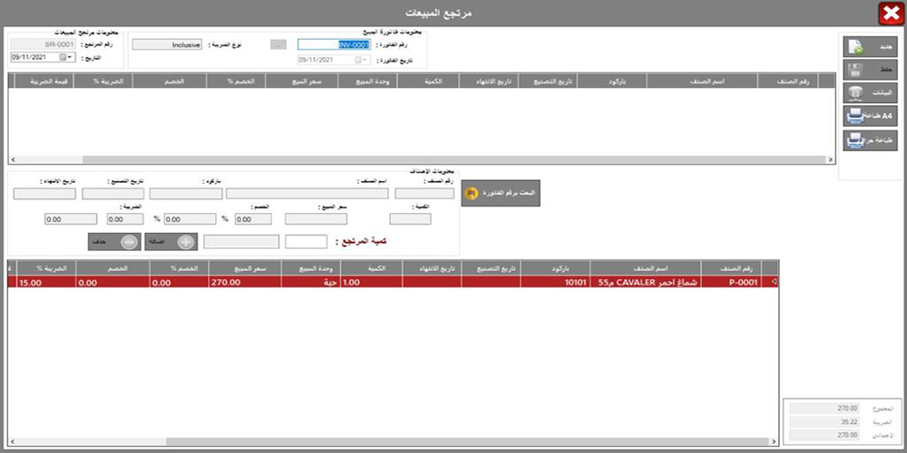Close the sales return window
The height and width of the screenshot is (453, 907).
tap(889, 14)
